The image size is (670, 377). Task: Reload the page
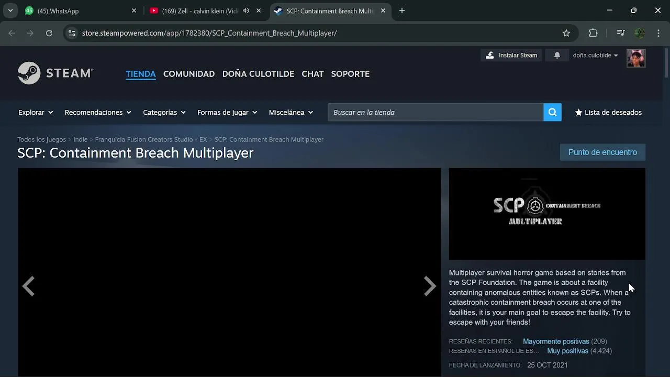(x=49, y=33)
